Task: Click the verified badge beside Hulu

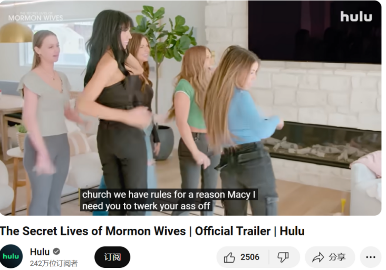Action: pos(56,252)
